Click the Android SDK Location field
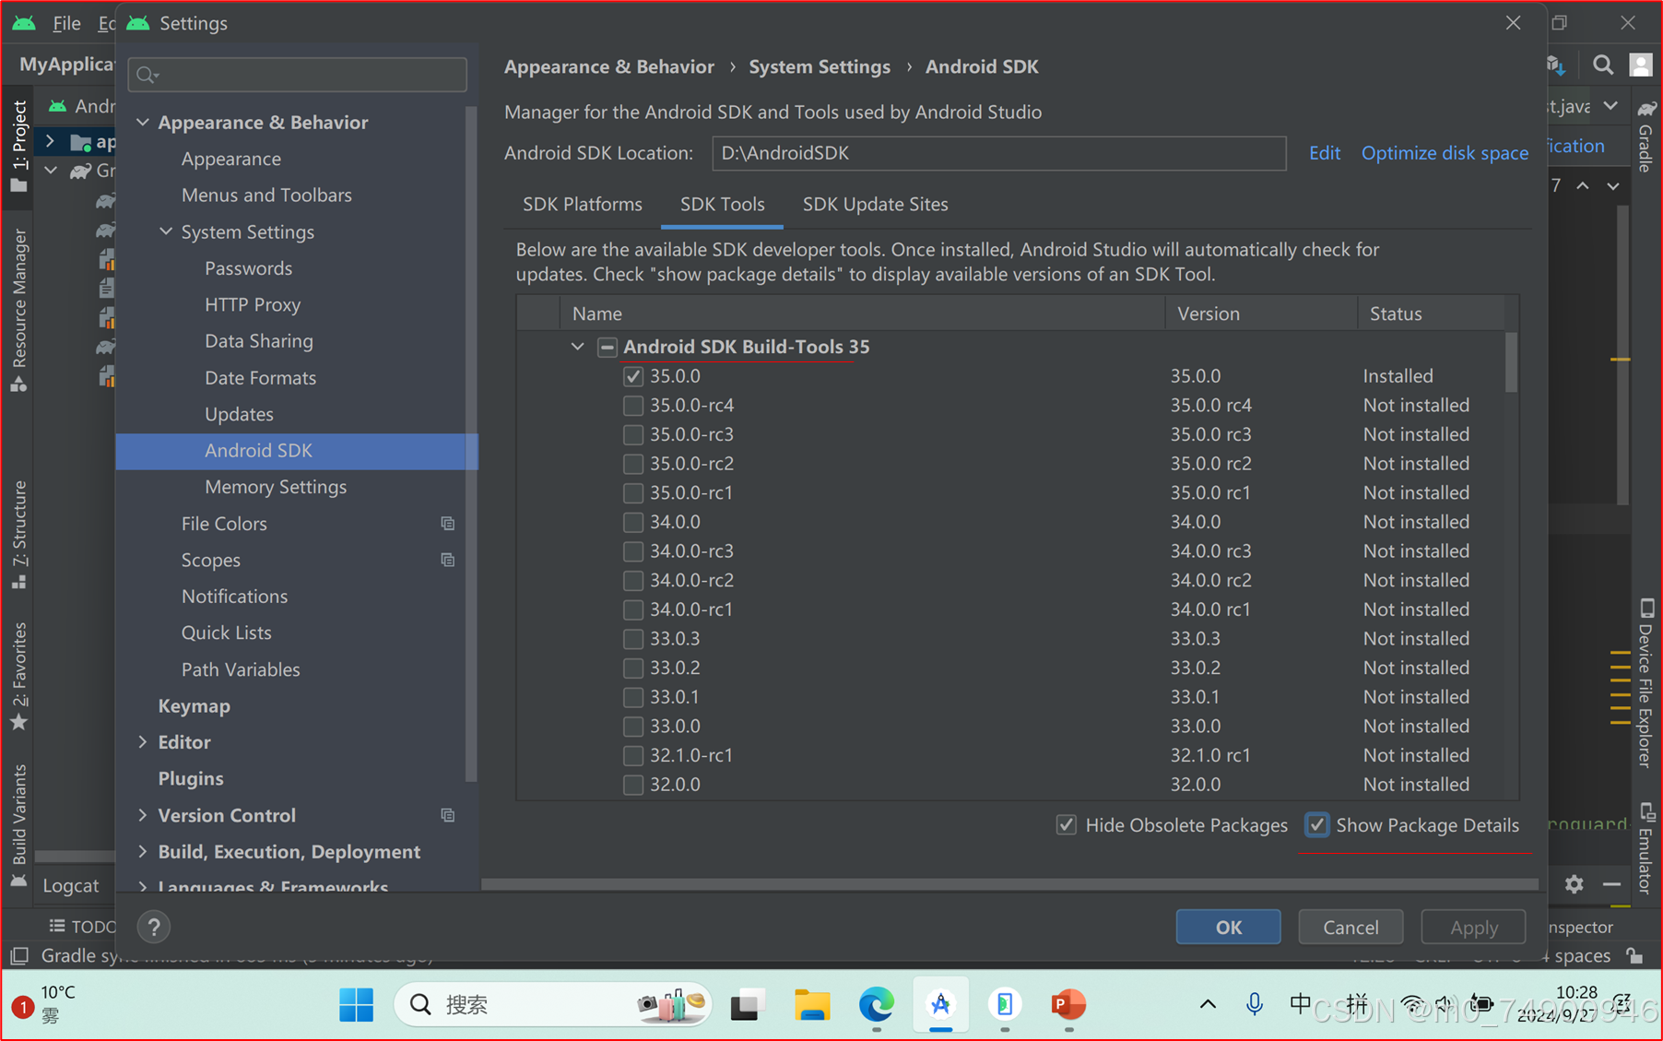 click(x=998, y=153)
